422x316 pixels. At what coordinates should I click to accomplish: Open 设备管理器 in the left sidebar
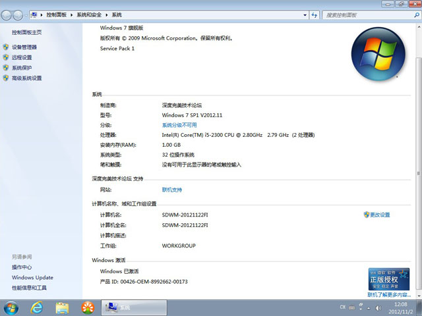(x=24, y=47)
